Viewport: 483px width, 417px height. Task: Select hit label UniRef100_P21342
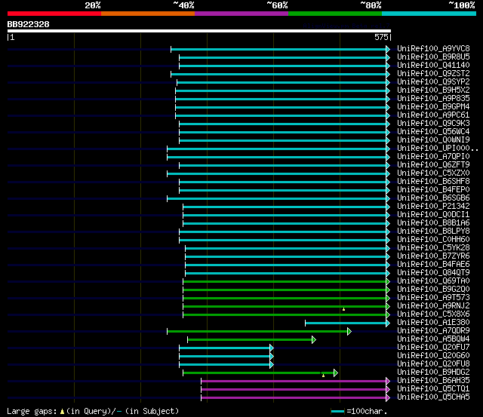[433, 207]
